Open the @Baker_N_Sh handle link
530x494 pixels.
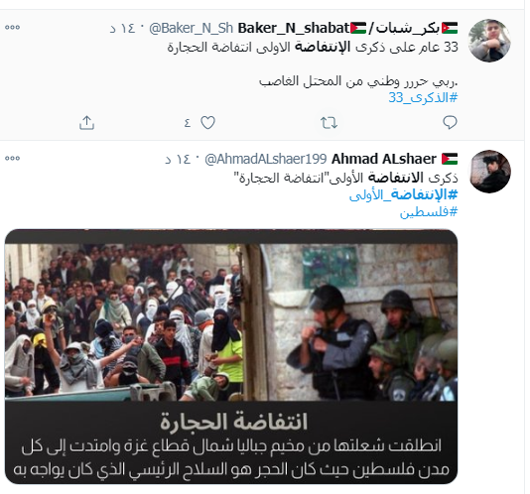pos(191,28)
